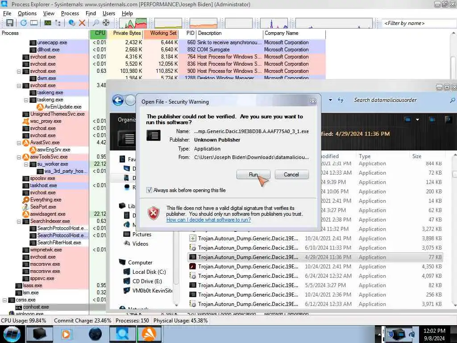Screen dimensions: 457x343
Task: Collapse the AvastSvc.exe tree node
Action: tap(19, 142)
